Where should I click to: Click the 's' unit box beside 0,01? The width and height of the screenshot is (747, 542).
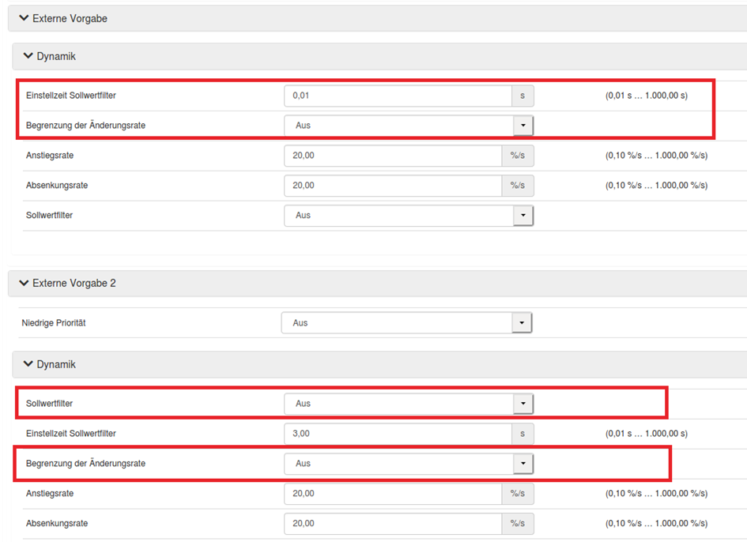(x=522, y=96)
